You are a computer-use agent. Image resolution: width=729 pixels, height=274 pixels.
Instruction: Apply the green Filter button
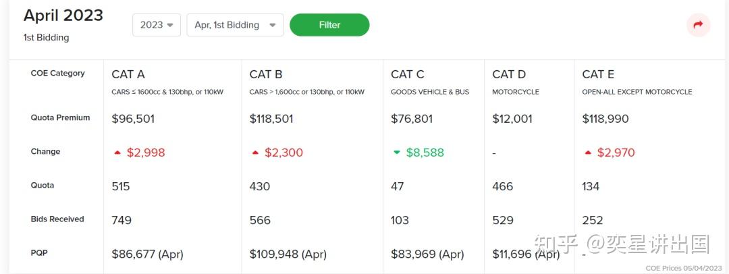tap(329, 25)
